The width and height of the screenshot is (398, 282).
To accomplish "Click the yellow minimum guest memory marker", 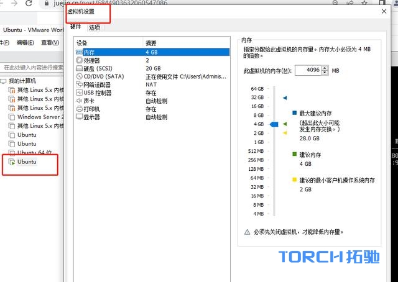I will 285,133.
